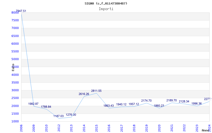
Task: Click the 5500 y-axis tick label
Action: [x=15, y=51]
